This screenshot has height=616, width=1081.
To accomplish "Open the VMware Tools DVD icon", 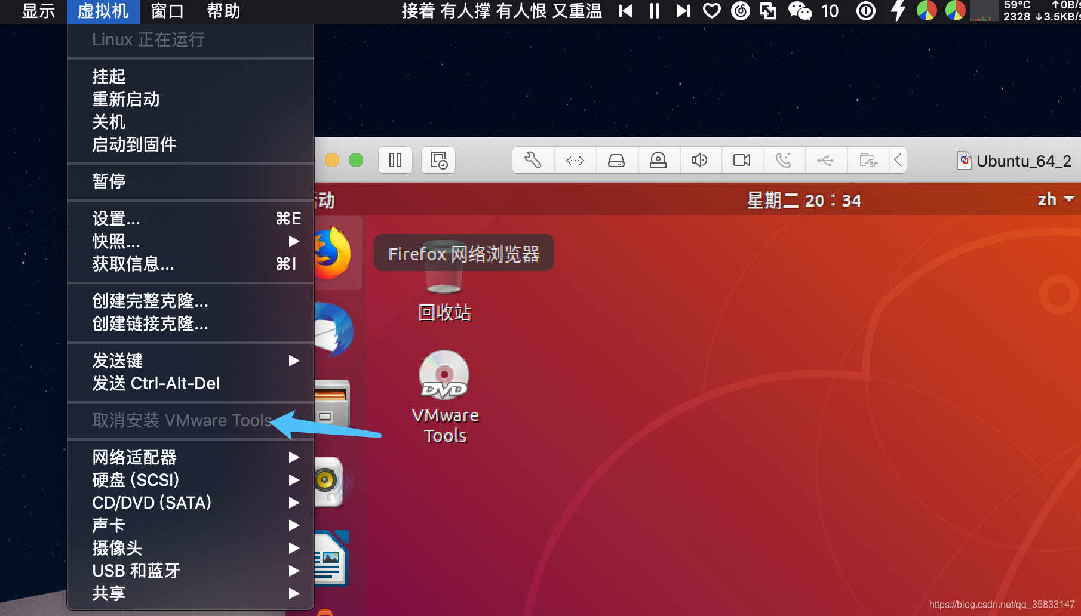I will [x=444, y=376].
